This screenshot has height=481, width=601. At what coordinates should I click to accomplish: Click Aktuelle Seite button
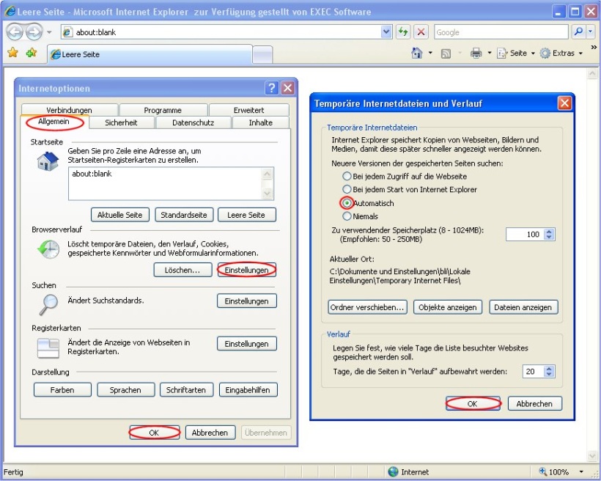(119, 215)
